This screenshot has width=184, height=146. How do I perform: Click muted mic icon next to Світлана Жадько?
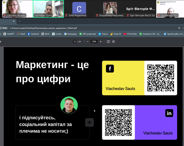point(5,15)
